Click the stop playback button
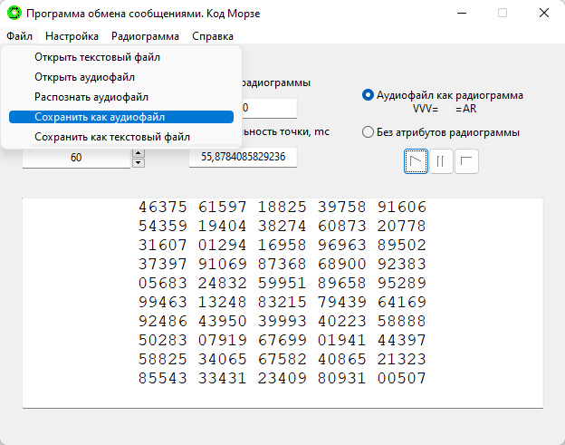565x445 pixels. pos(466,161)
